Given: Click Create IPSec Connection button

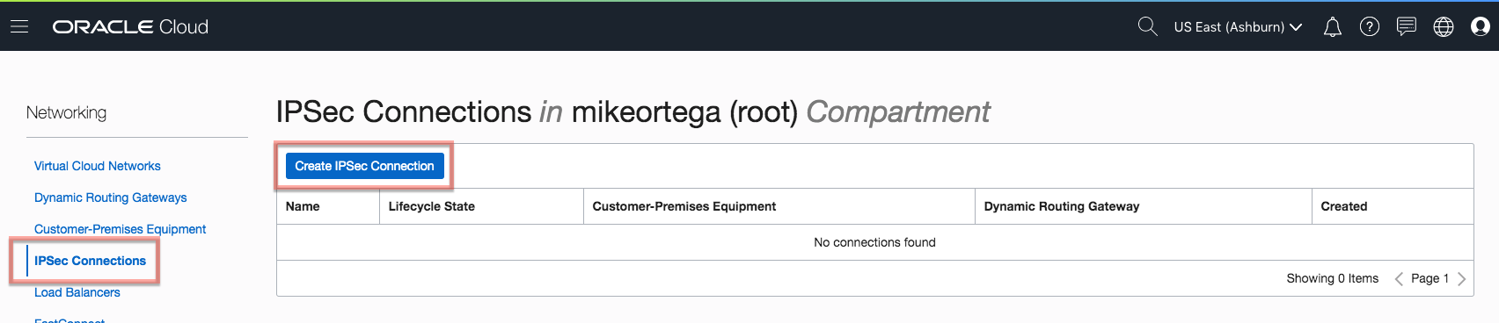Looking at the screenshot, I should tap(365, 166).
